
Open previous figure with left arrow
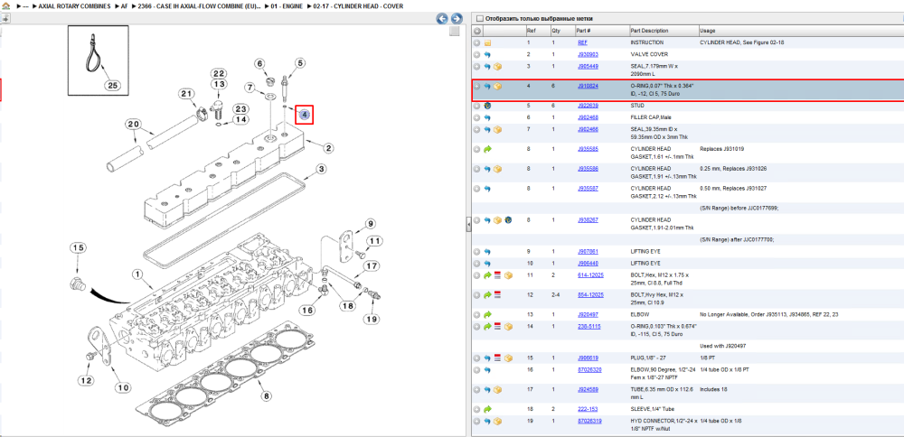(x=442, y=18)
